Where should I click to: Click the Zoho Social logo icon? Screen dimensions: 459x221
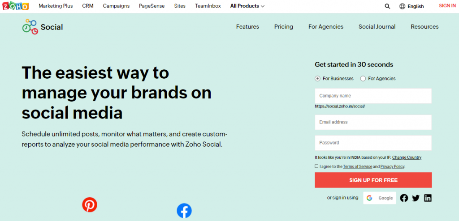[x=30, y=26]
